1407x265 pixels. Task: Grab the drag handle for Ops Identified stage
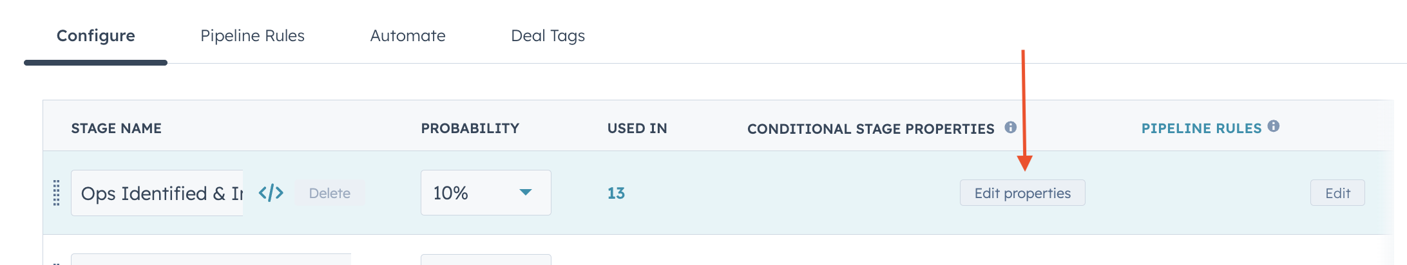56,193
